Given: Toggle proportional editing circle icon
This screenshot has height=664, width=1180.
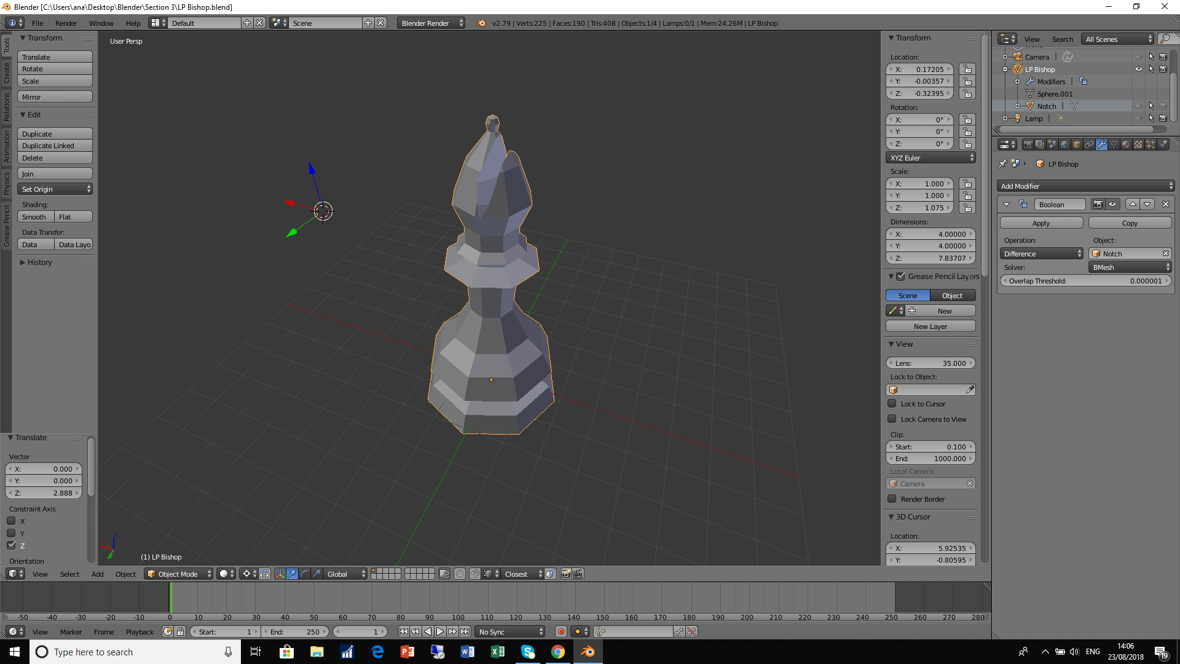Looking at the screenshot, I should [x=460, y=574].
